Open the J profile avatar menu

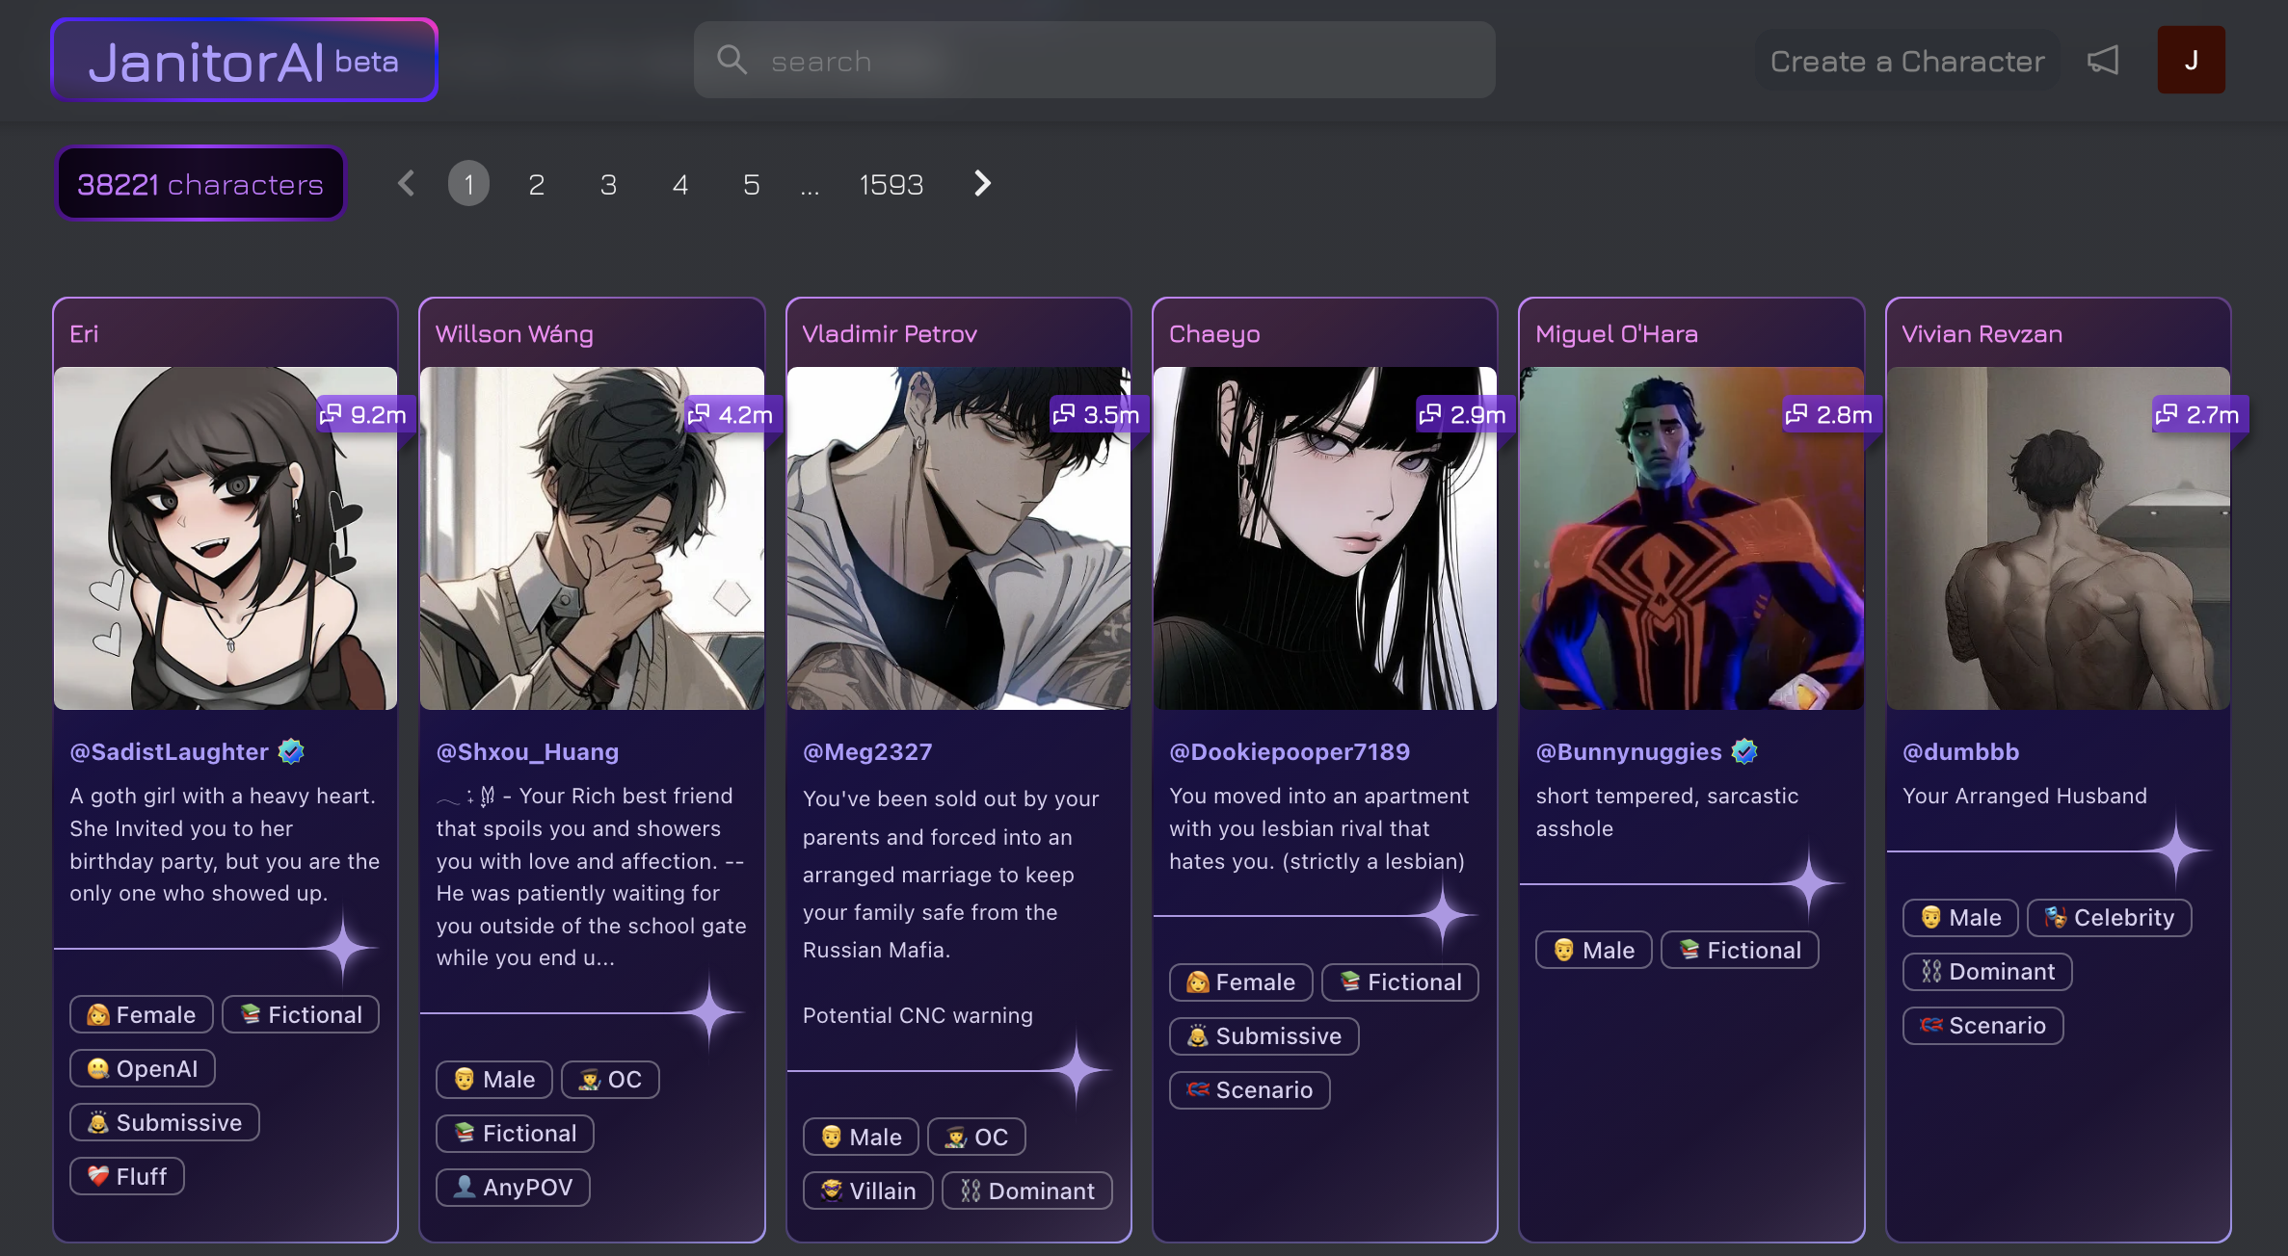pyautogui.click(x=2191, y=60)
